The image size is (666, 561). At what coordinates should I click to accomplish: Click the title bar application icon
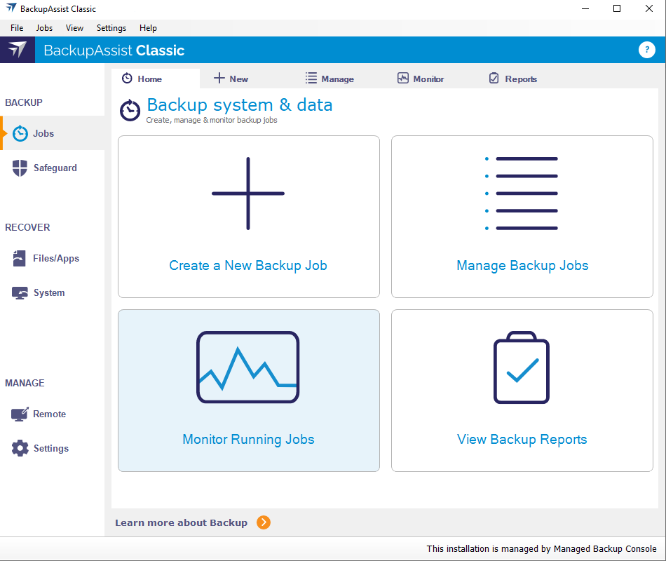click(x=11, y=8)
